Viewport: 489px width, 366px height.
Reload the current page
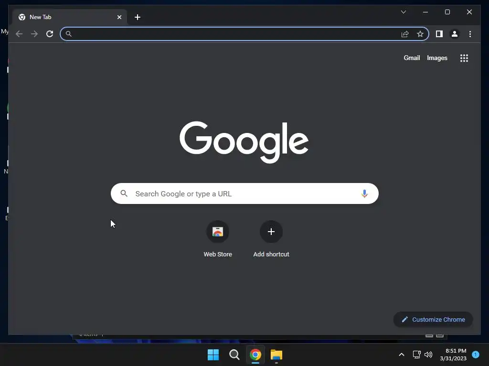click(50, 34)
